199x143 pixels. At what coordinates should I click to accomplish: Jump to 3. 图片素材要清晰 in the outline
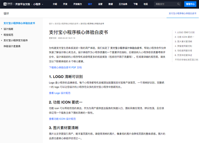pyautogui.click(x=183, y=42)
